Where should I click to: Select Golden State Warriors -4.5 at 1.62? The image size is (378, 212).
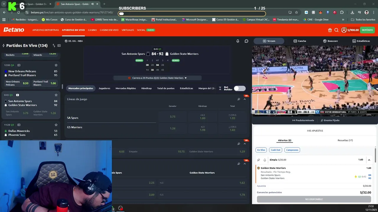point(202,183)
